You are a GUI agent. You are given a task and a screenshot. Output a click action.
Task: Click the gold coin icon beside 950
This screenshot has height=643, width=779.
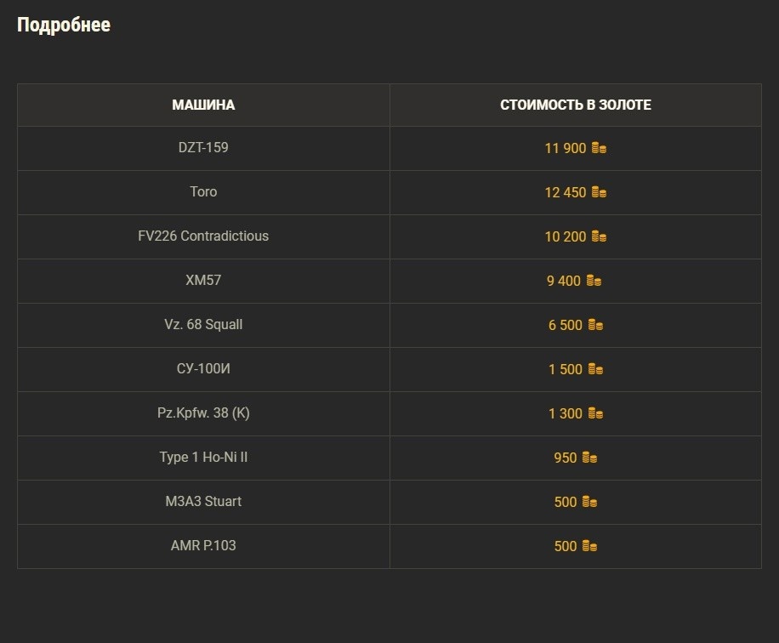coord(589,458)
